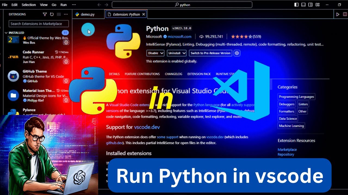Go back using the navigation arrow
This screenshot has width=348, height=195.
[x=99, y=5]
